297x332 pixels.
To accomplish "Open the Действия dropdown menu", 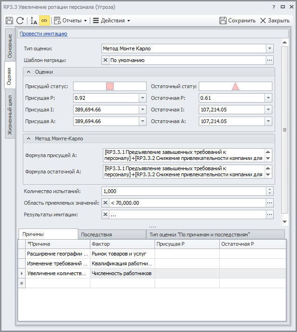I will coord(111,21).
